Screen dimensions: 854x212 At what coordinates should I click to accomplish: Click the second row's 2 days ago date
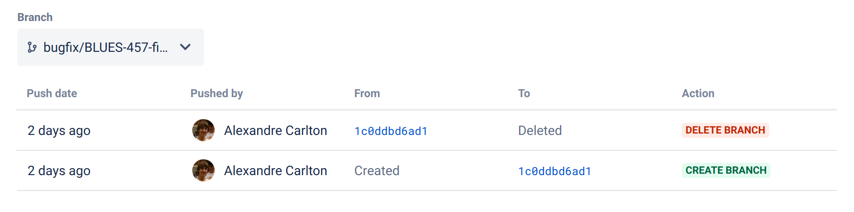59,170
